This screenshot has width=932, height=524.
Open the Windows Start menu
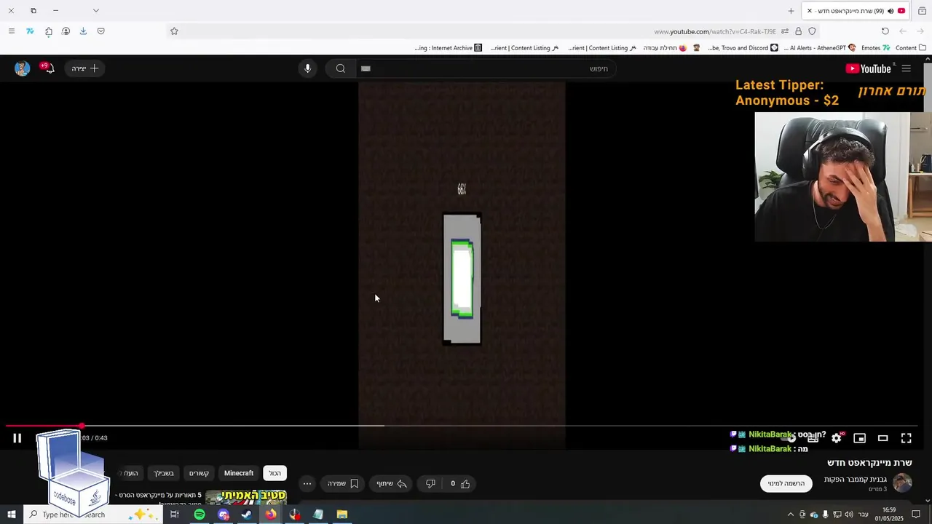[x=12, y=515]
